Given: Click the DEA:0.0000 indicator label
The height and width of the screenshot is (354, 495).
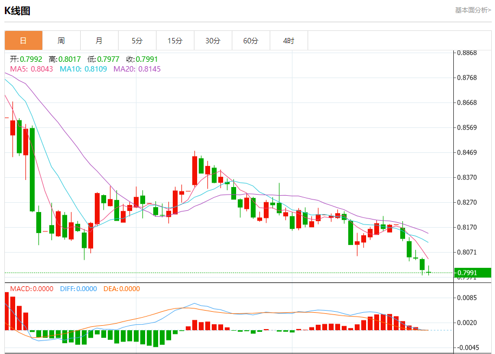Looking at the screenshot, I should (x=121, y=288).
